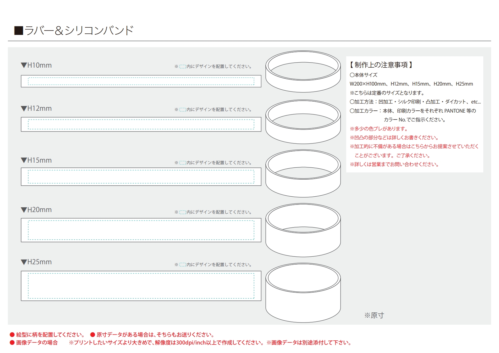Click inside the H25mm design template box
499x353 pixels.
point(141,286)
